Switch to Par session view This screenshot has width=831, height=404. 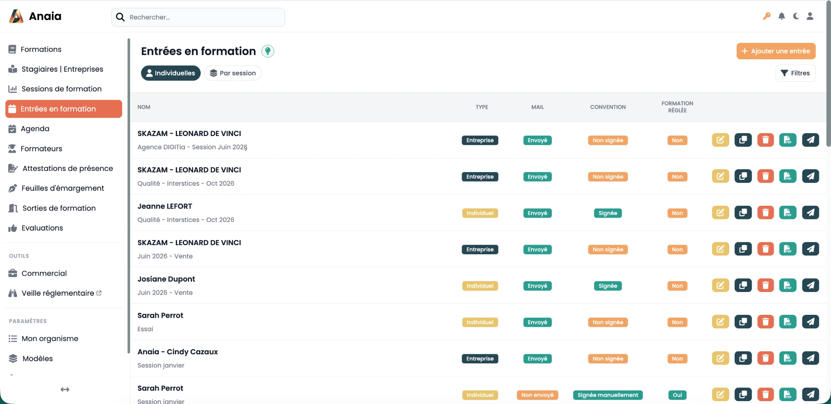[x=233, y=73]
